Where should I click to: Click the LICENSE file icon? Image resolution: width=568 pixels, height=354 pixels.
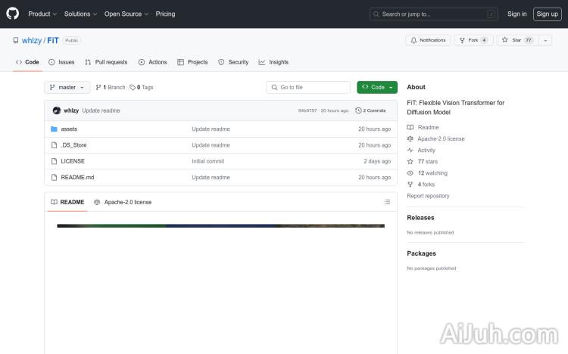coord(54,161)
